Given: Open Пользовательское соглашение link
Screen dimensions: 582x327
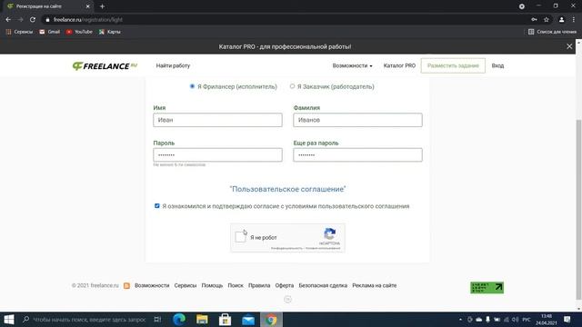Looking at the screenshot, I should tap(287, 189).
